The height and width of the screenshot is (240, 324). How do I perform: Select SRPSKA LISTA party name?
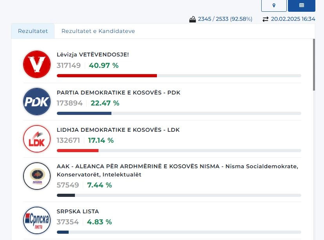tap(78, 211)
